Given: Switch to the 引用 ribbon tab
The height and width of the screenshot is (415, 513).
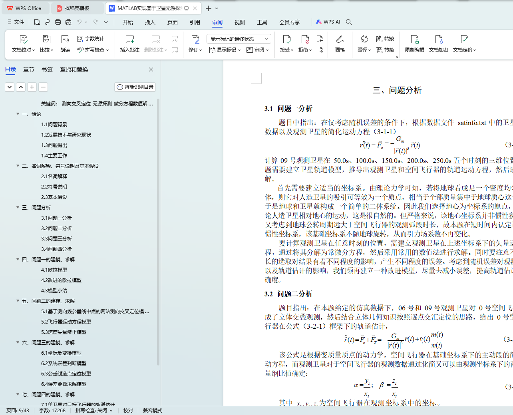Looking at the screenshot, I should click(195, 22).
